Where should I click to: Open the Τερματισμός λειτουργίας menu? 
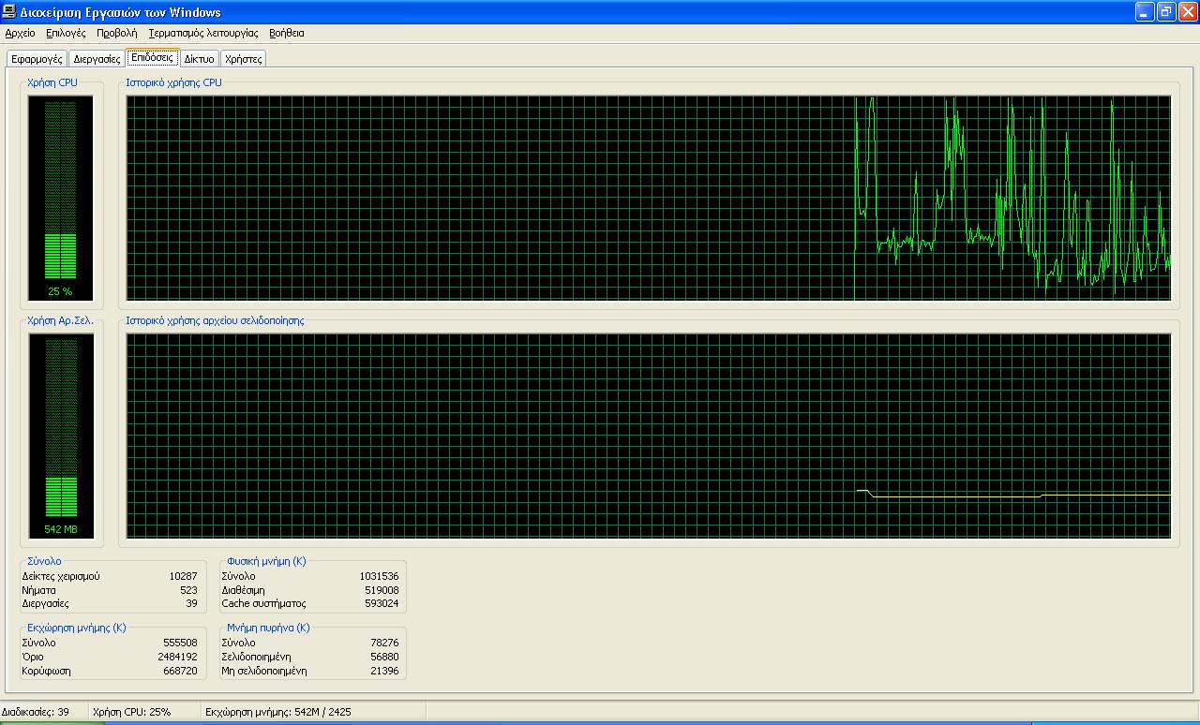click(202, 33)
